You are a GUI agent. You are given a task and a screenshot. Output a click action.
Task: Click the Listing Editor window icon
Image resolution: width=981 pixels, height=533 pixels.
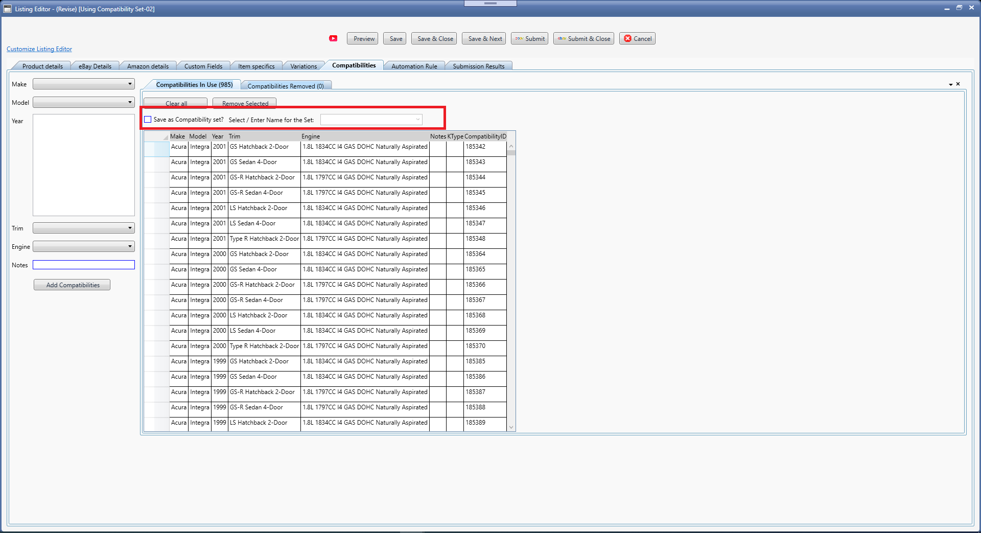click(7, 9)
